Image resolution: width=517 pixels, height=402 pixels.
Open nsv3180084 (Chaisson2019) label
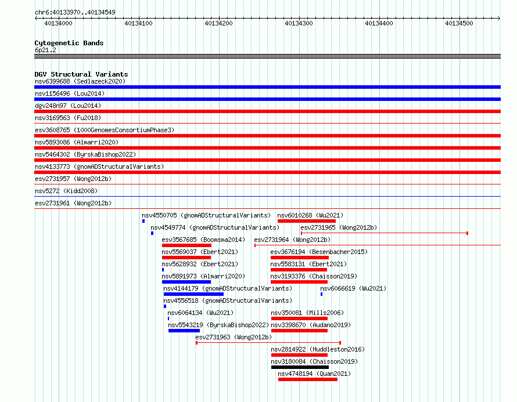pos(314,361)
